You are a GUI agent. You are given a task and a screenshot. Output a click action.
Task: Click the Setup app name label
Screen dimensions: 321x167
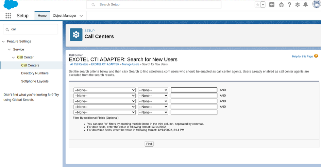click(x=23, y=16)
